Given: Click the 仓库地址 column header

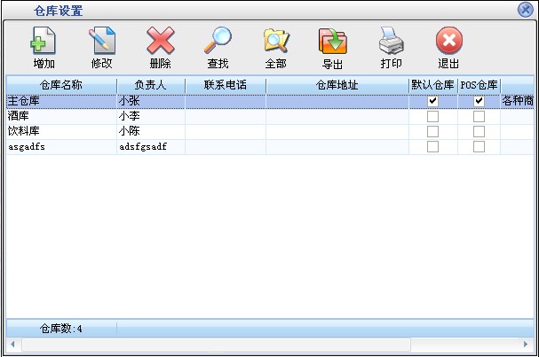Looking at the screenshot, I should (337, 86).
